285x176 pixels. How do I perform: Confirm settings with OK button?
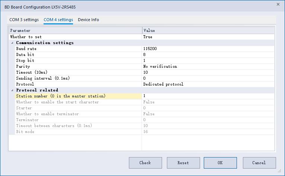pyautogui.click(x=220, y=163)
